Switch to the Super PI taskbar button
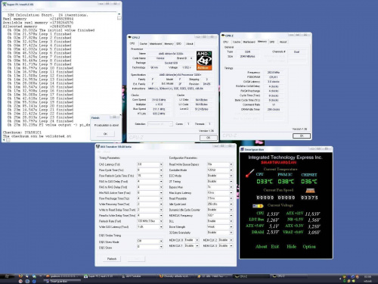Image resolution: width=378 pixels, height=284 pixels. (101, 276)
